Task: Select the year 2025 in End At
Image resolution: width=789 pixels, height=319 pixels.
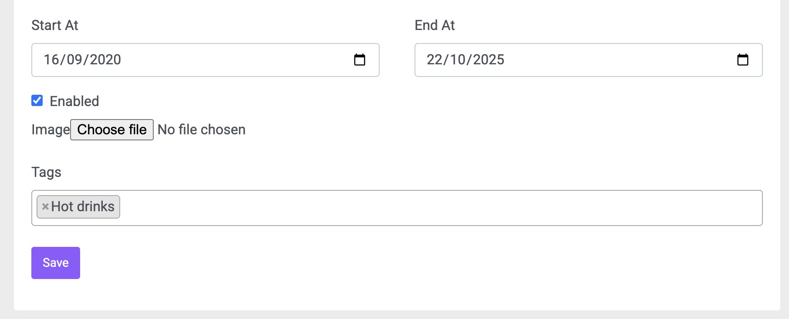Action: [489, 60]
